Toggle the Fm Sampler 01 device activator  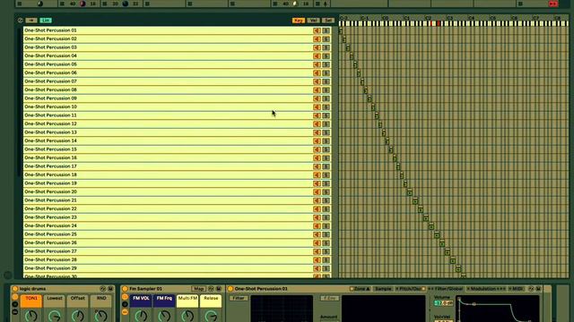tap(125, 289)
